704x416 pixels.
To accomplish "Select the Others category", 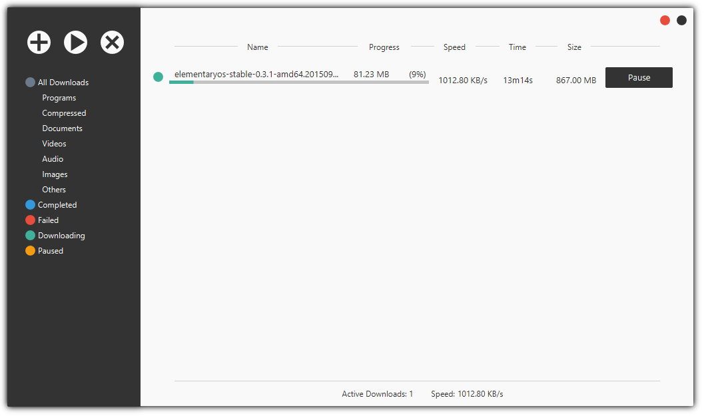I will coord(54,190).
